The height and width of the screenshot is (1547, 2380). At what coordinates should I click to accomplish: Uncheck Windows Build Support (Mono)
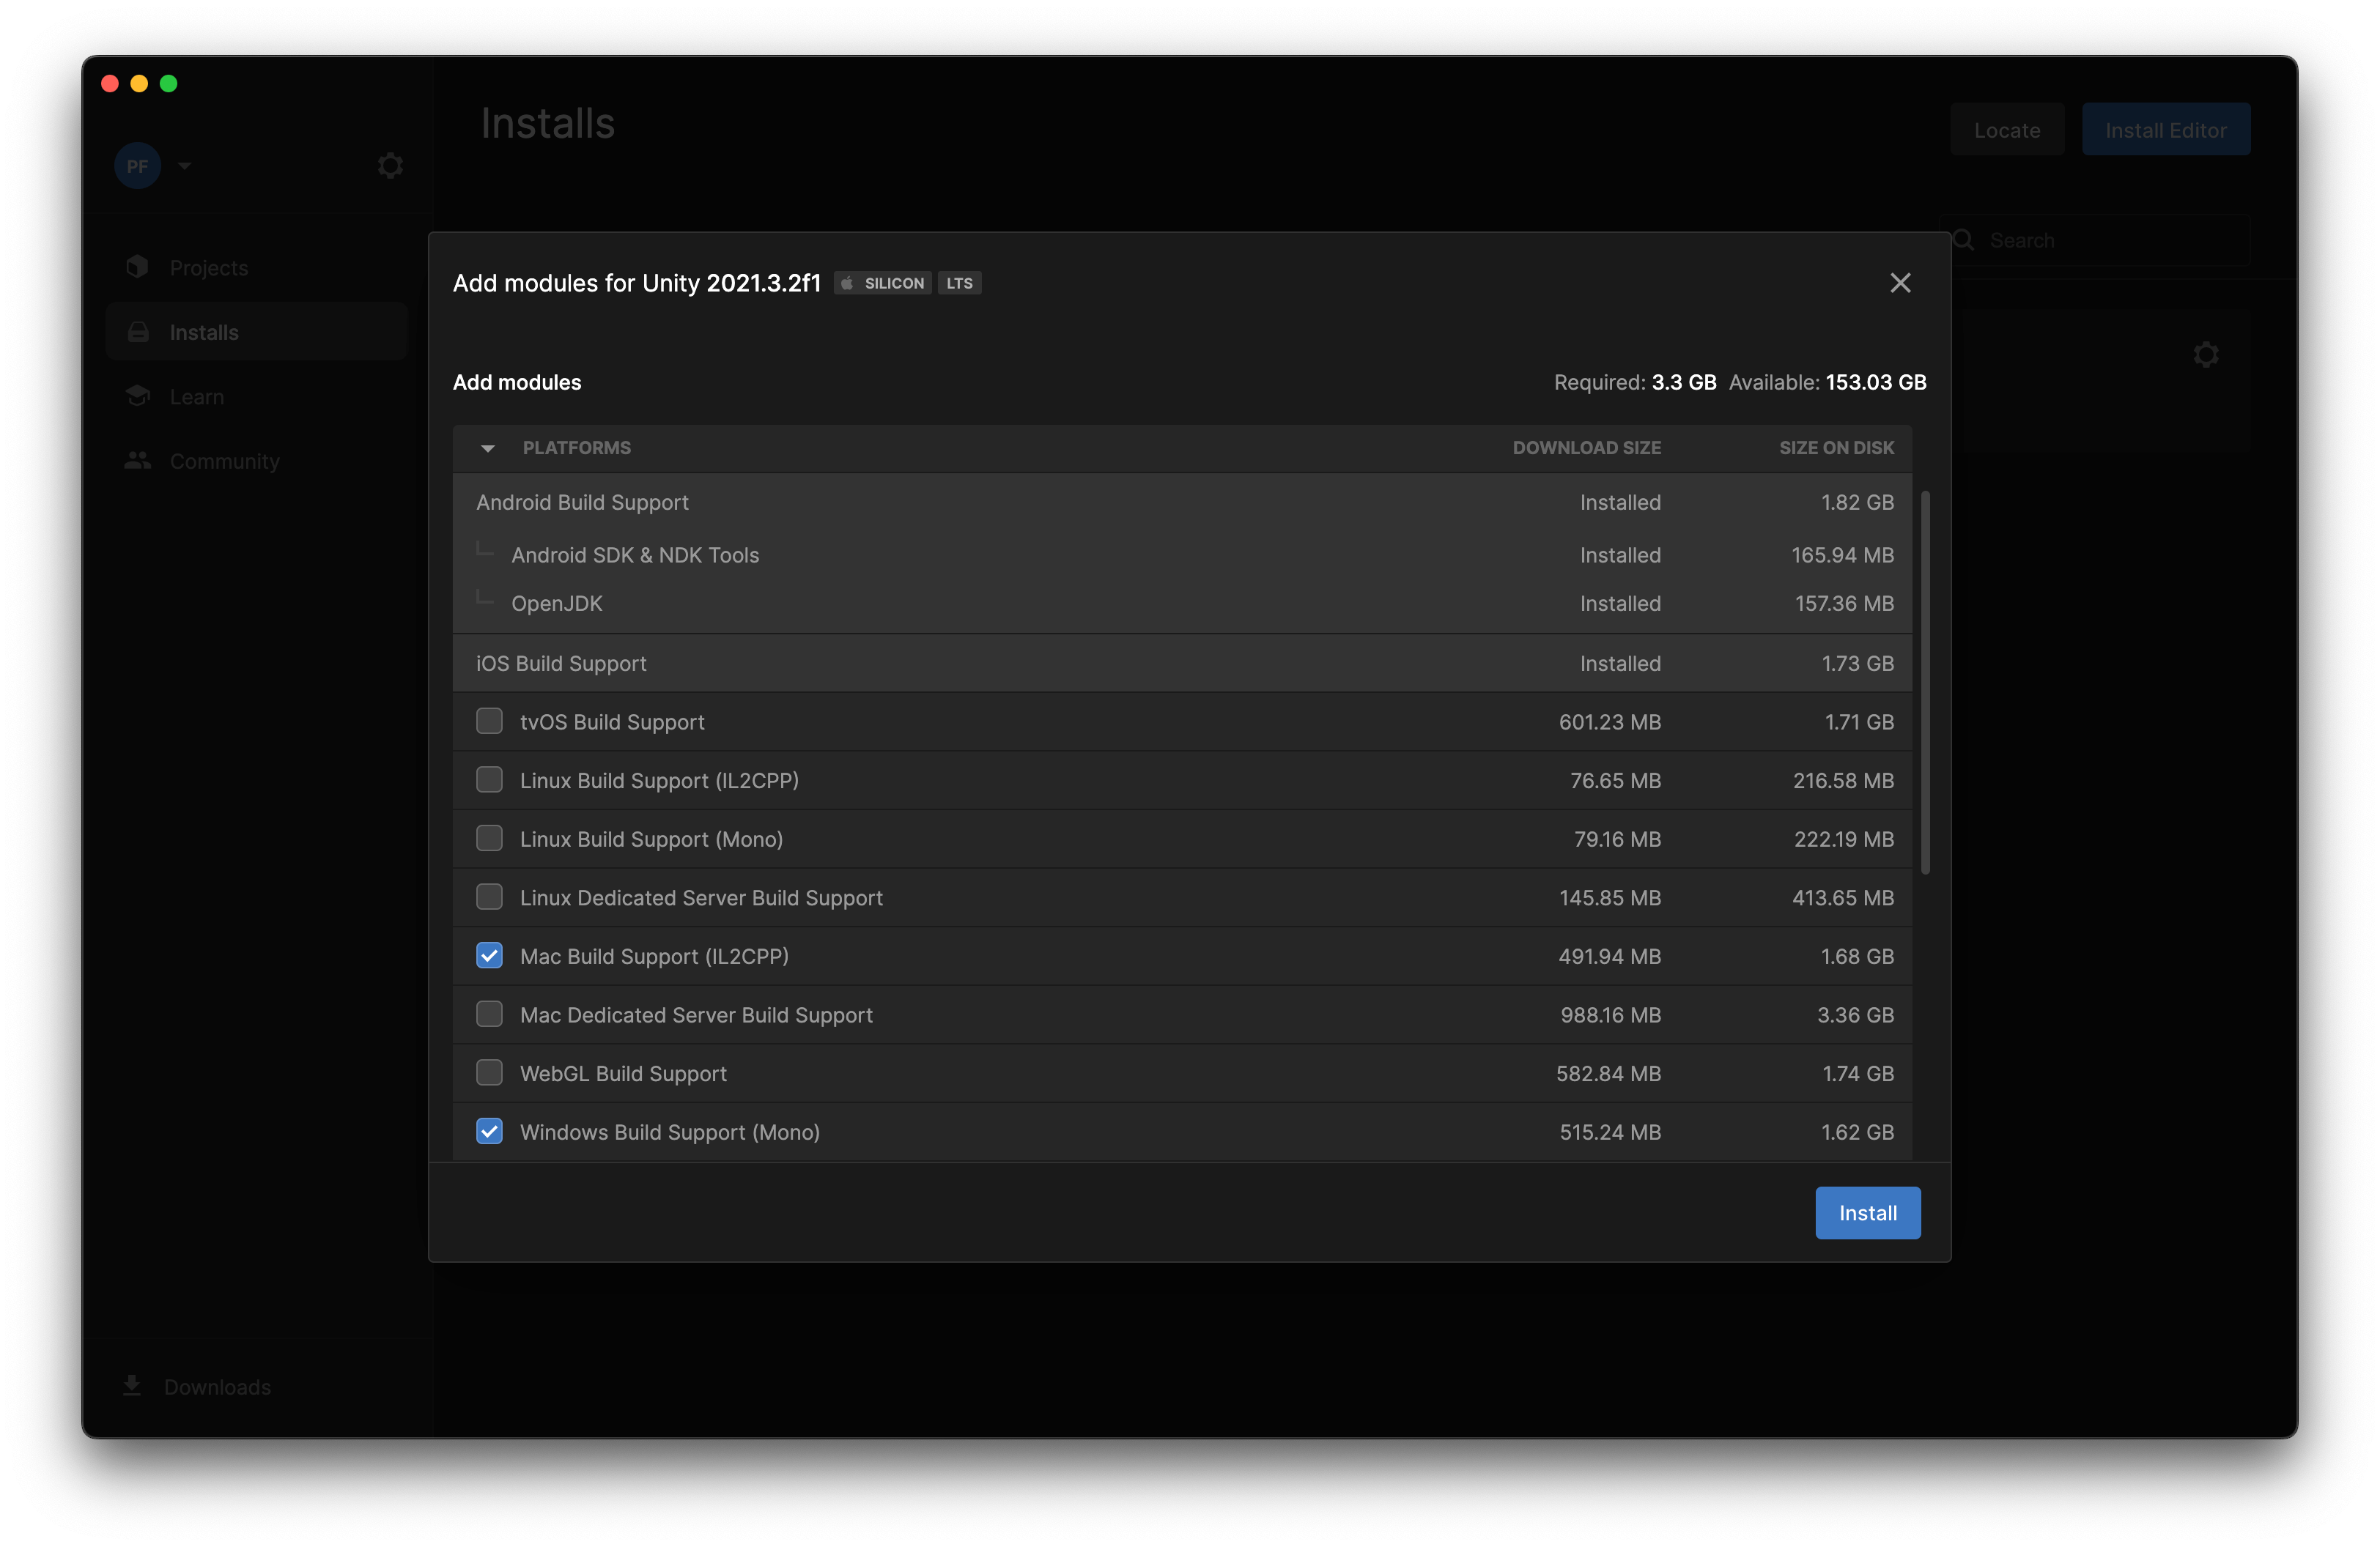point(489,1131)
